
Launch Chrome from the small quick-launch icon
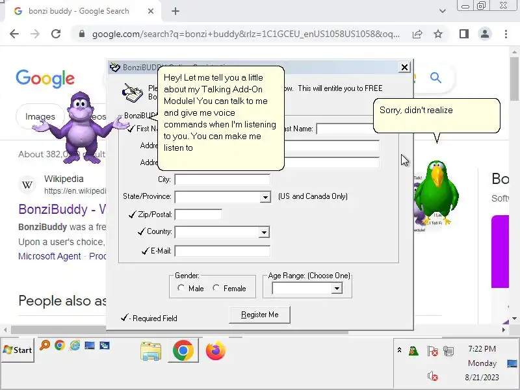60,345
